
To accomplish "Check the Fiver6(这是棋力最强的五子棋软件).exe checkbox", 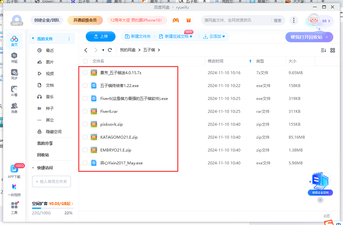I will (x=85, y=98).
